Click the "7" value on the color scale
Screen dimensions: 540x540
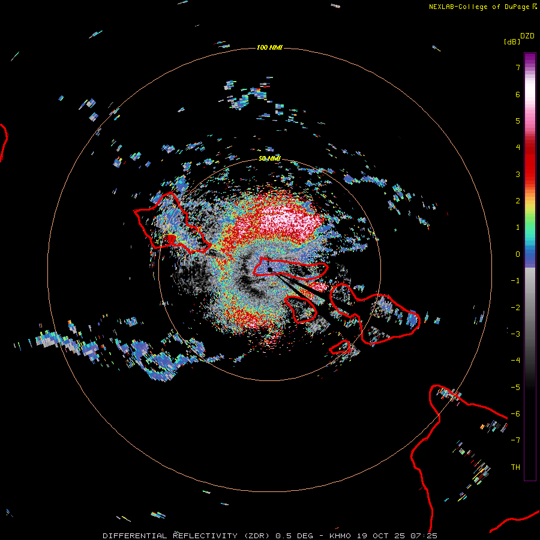[x=518, y=67]
